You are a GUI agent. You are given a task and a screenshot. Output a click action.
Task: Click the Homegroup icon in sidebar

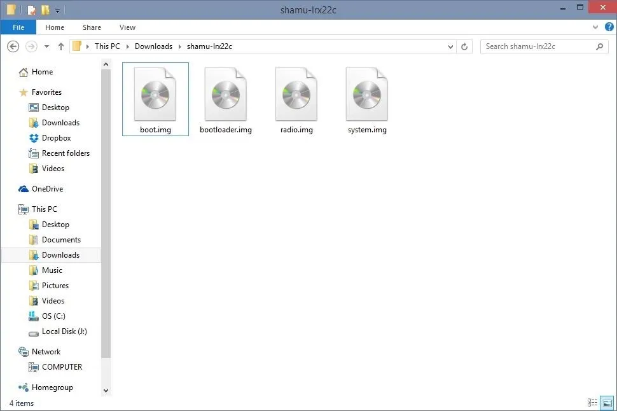click(24, 387)
